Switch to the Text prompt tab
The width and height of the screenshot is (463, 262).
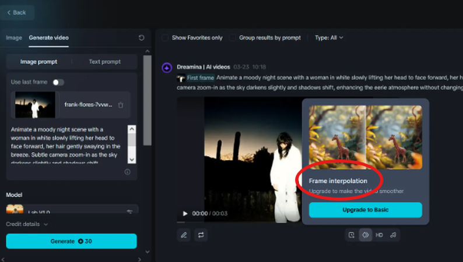105,62
